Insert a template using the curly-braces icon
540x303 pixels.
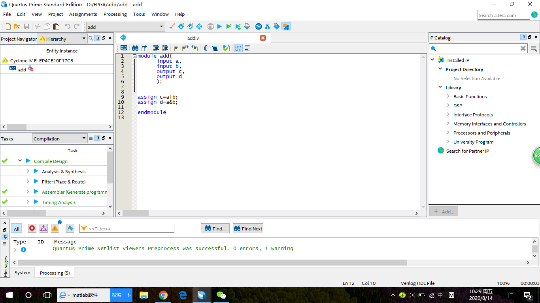[x=143, y=48]
